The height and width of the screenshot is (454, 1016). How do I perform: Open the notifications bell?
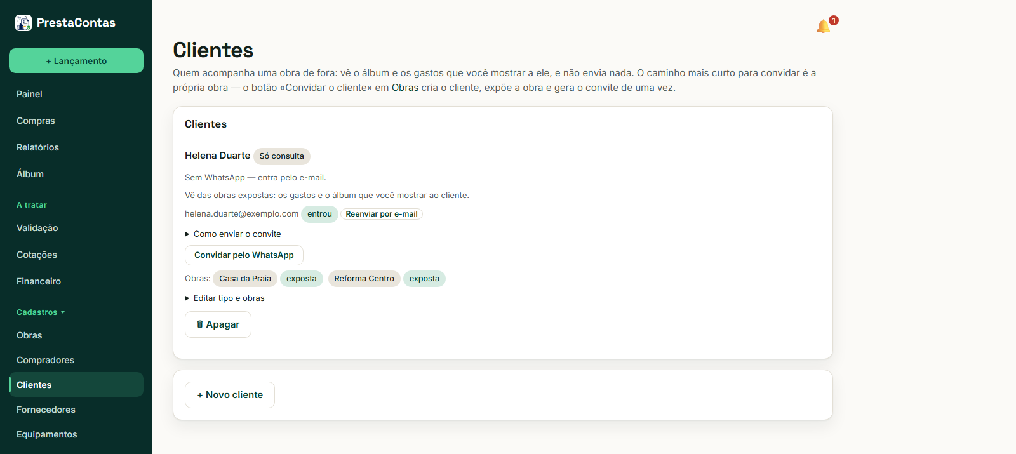click(x=824, y=26)
